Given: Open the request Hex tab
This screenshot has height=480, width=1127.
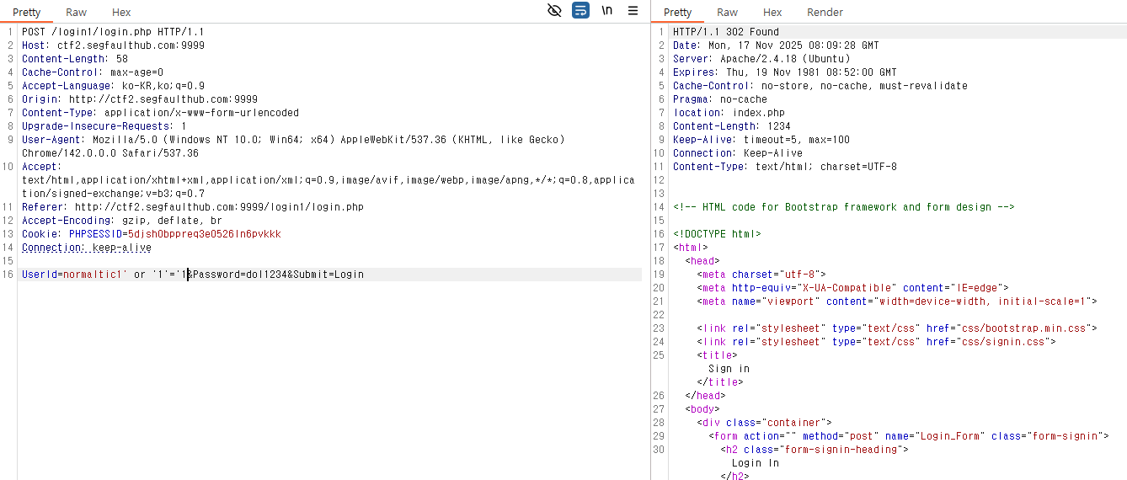Looking at the screenshot, I should coord(121,13).
